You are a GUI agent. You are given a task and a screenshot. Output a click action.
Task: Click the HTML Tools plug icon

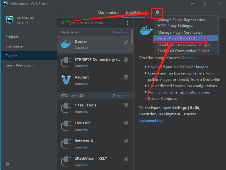(x=66, y=108)
